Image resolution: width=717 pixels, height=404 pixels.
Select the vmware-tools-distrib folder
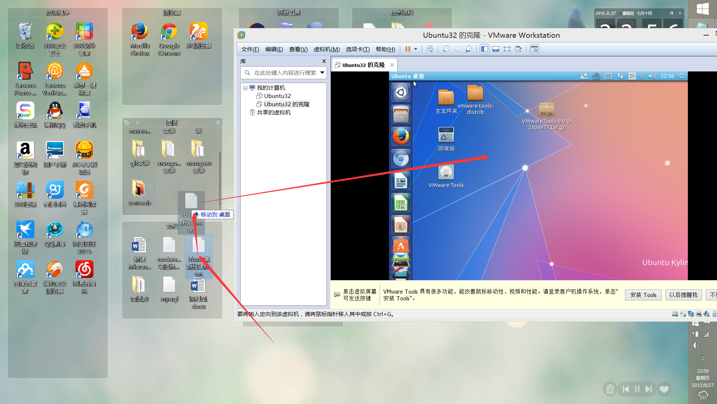pos(475,100)
